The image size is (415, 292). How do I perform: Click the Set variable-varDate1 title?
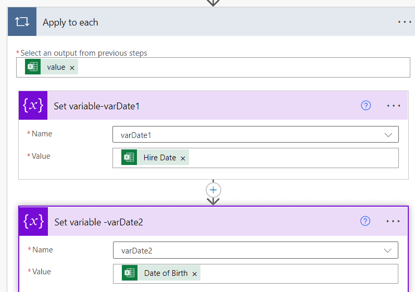(97, 106)
